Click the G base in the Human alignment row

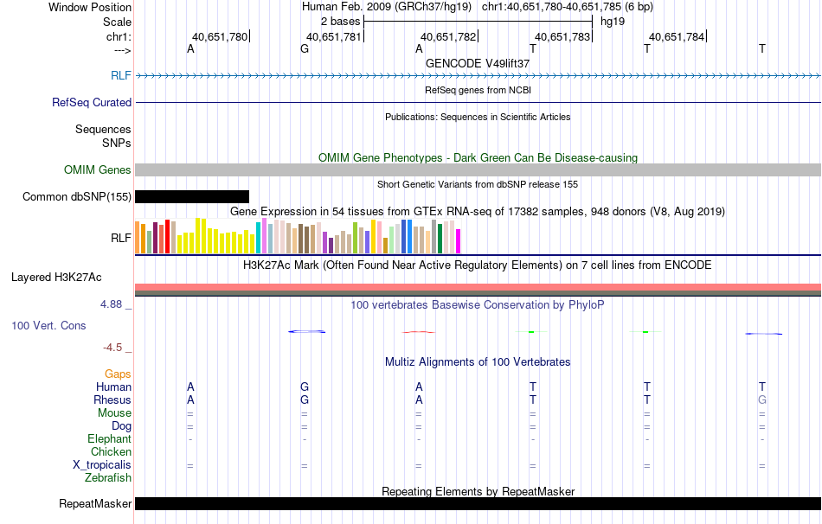305,387
